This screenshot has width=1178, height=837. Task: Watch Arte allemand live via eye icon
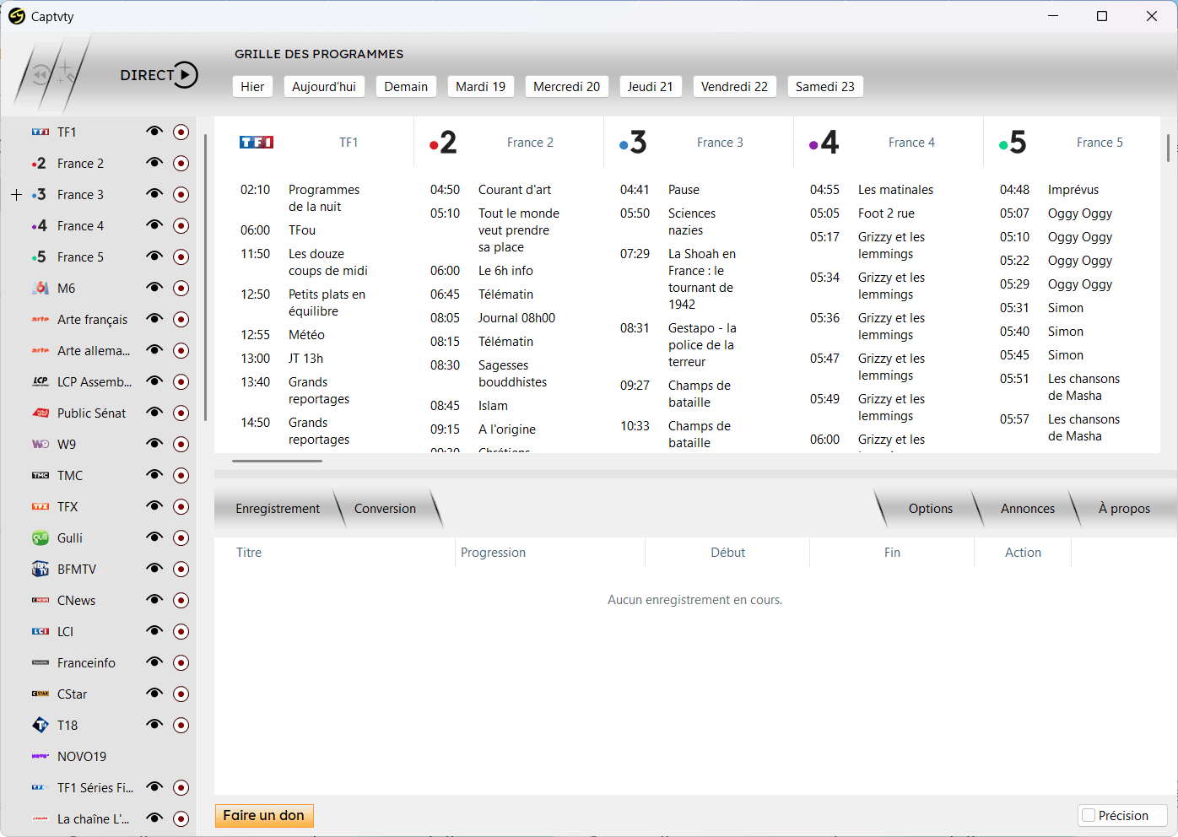[154, 350]
